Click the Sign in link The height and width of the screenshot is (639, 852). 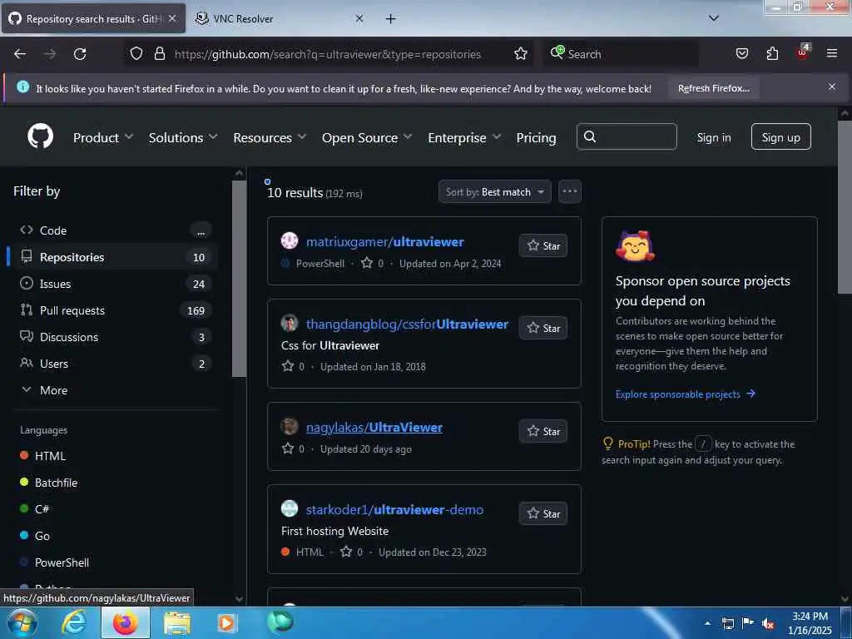coord(713,137)
